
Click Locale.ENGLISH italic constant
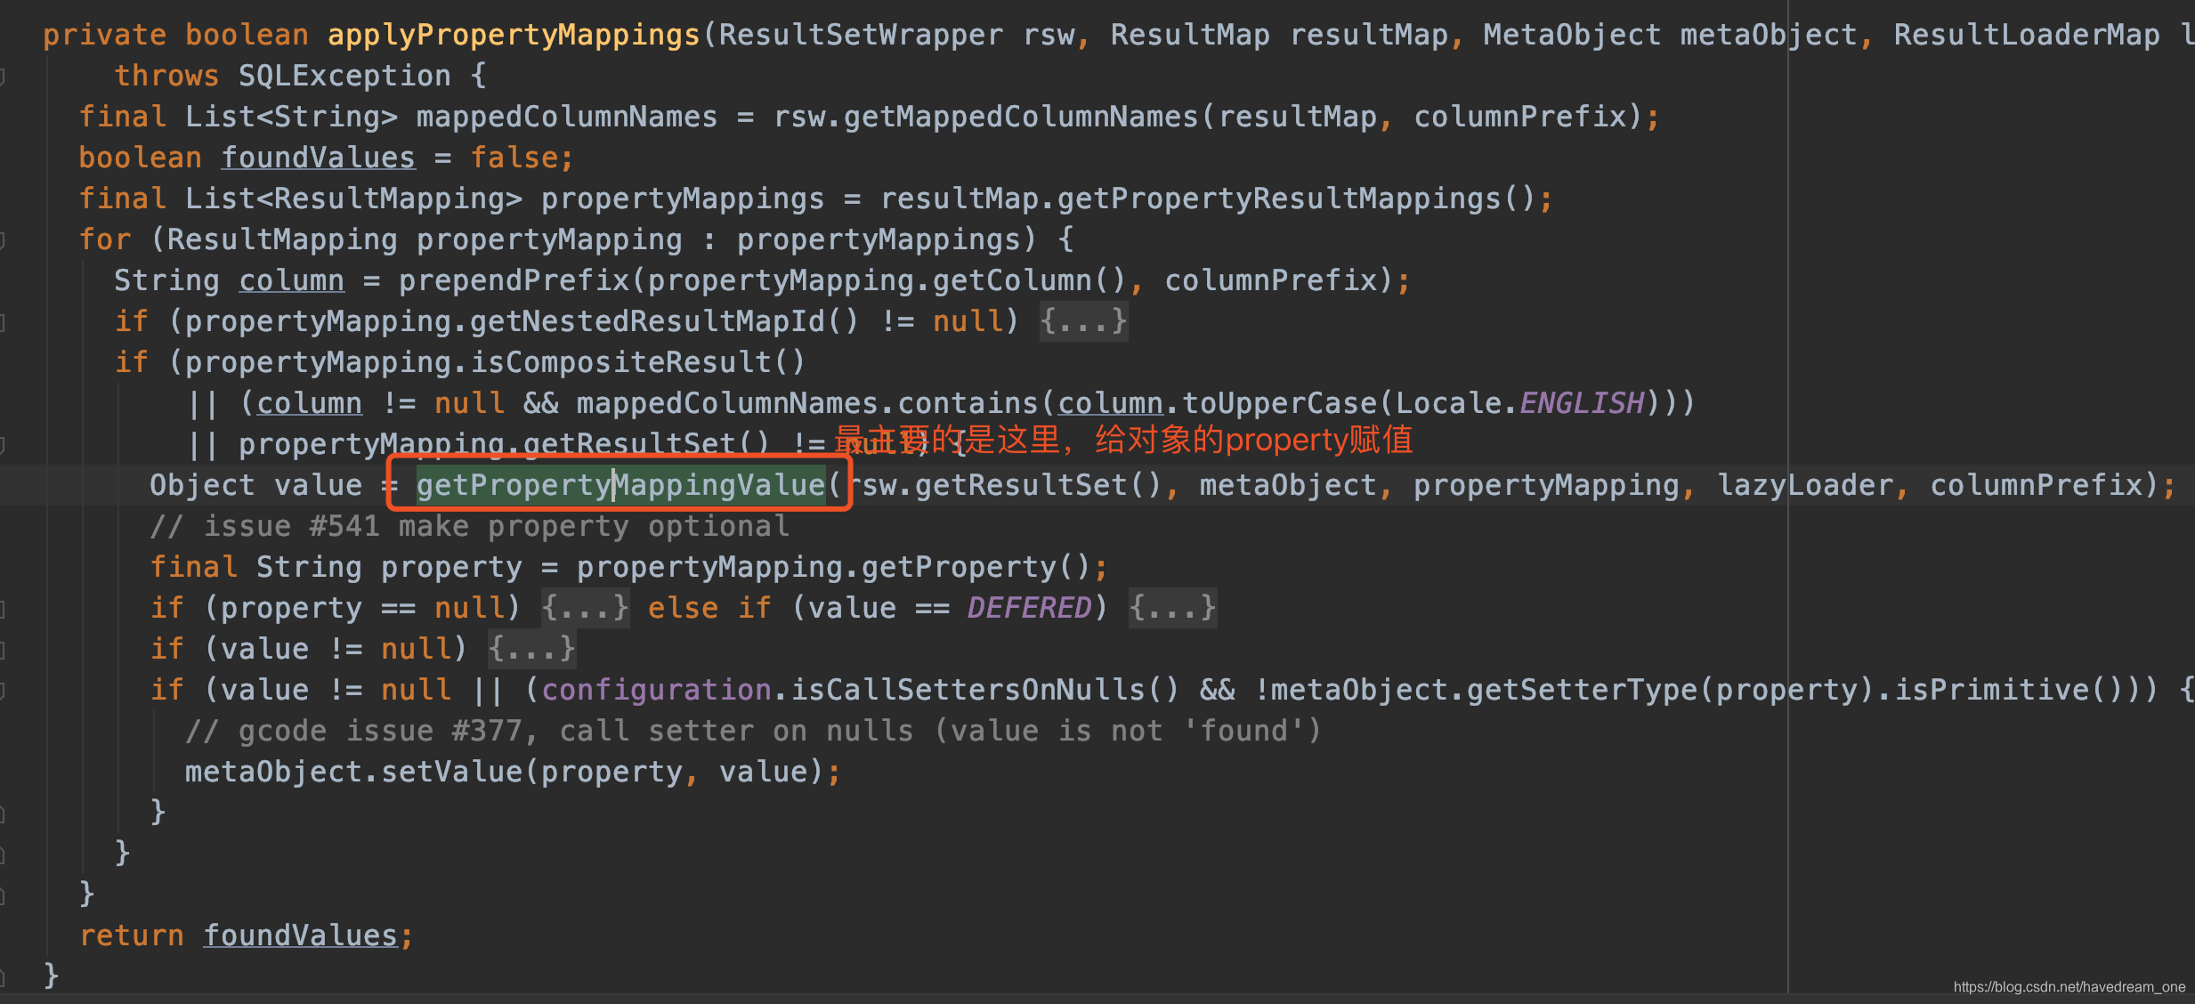click(1582, 403)
